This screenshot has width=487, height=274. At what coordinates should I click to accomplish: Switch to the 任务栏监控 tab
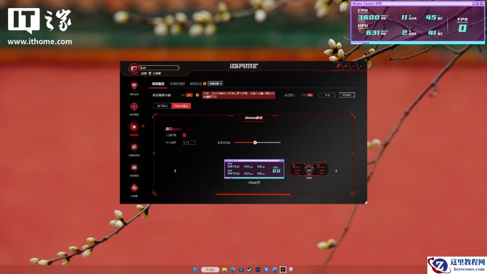pyautogui.click(x=177, y=83)
